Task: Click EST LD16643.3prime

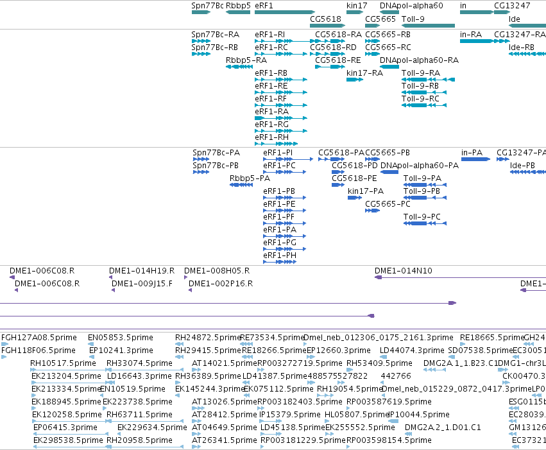Action: click(x=139, y=376)
